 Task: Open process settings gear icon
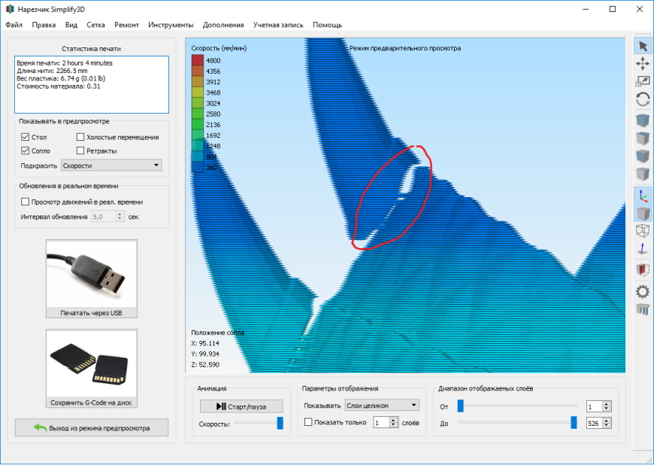(642, 291)
